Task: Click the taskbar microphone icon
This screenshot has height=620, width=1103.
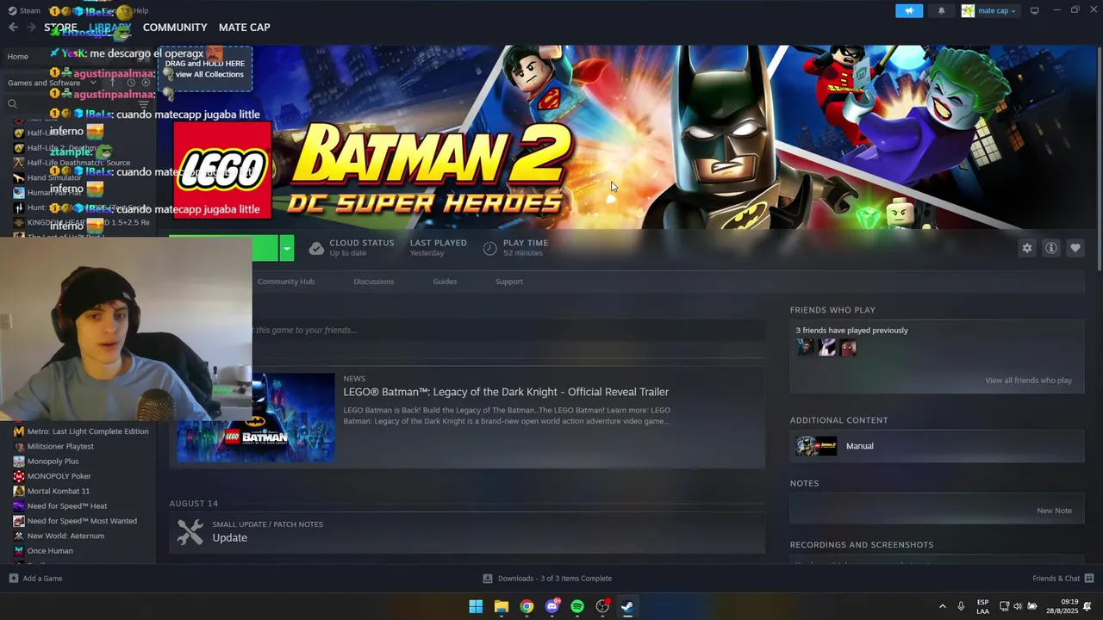Action: (x=961, y=606)
